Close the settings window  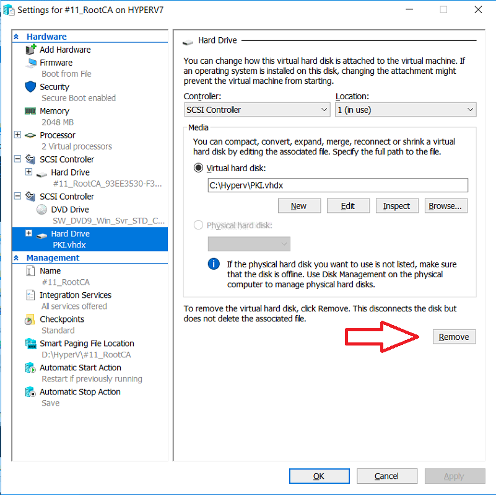(x=478, y=10)
